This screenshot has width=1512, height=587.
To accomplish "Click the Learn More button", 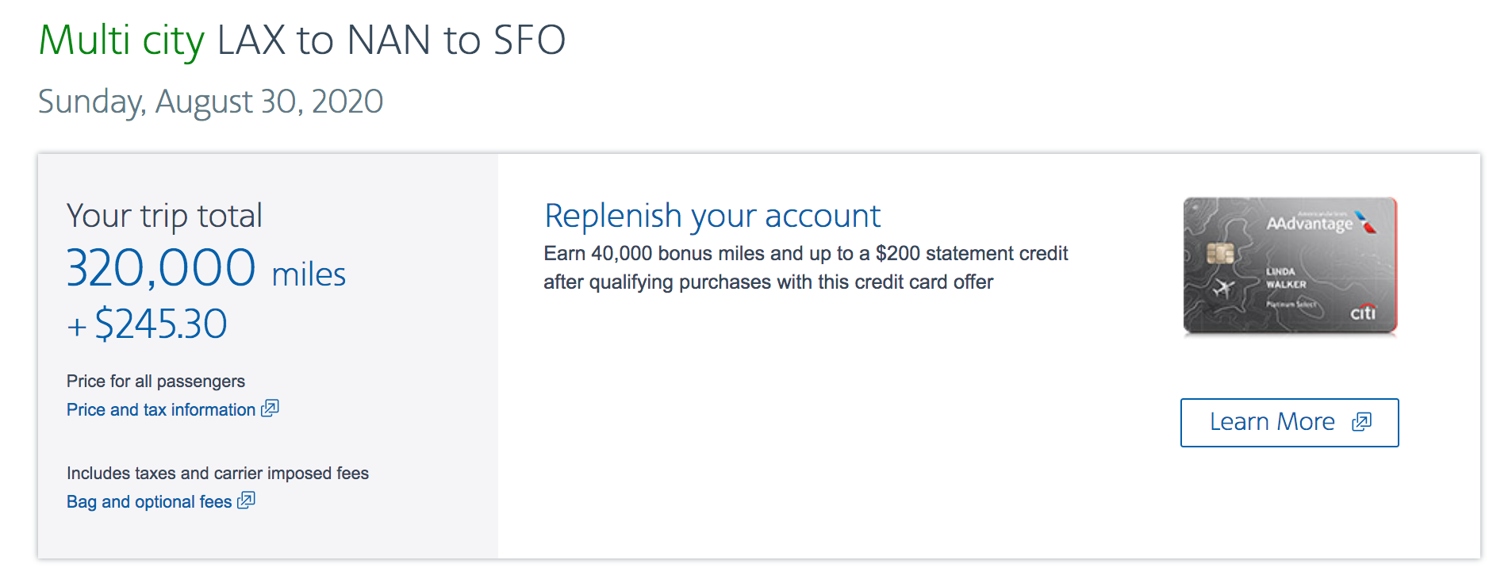I will pos(1288,423).
